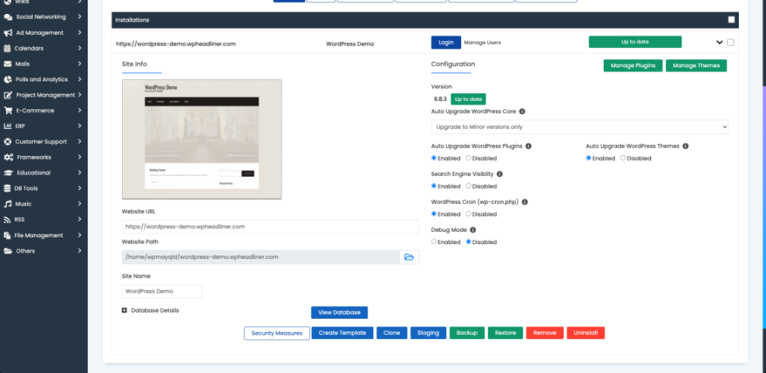
Task: Click info icon beside WordPress Cron
Action: tap(525, 202)
